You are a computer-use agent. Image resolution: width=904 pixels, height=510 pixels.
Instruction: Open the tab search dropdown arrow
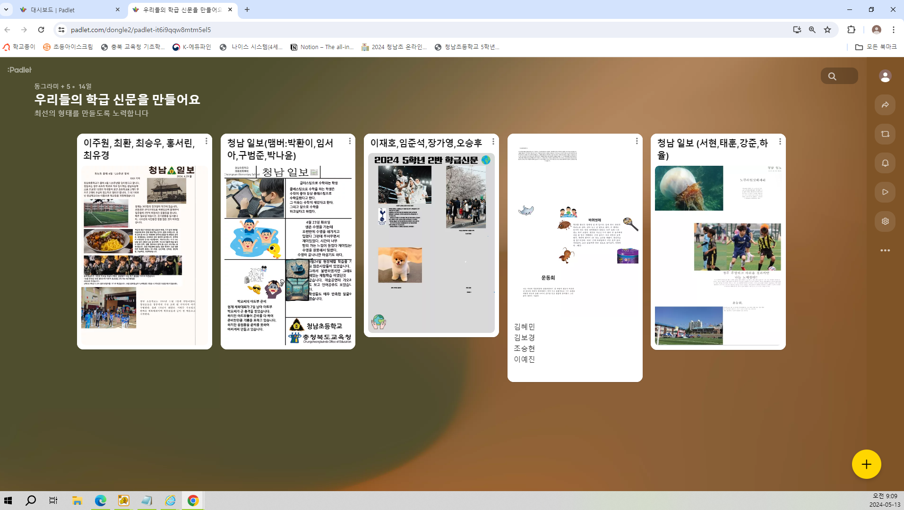tap(6, 9)
